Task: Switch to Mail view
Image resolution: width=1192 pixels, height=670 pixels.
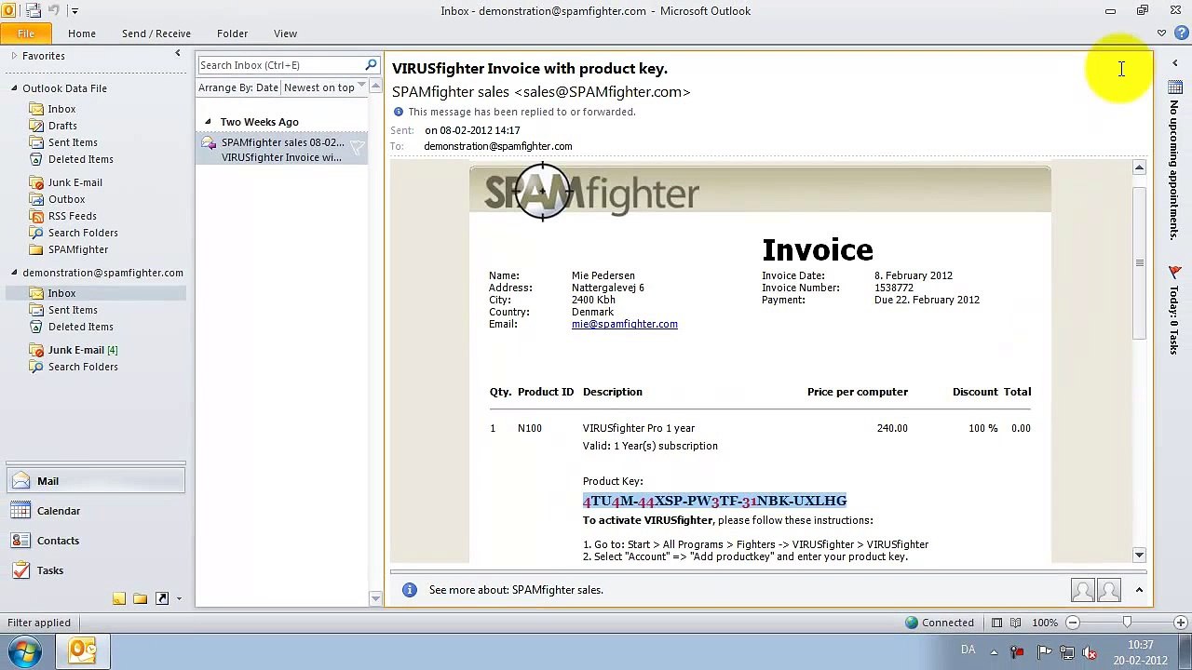Action: coord(96,481)
